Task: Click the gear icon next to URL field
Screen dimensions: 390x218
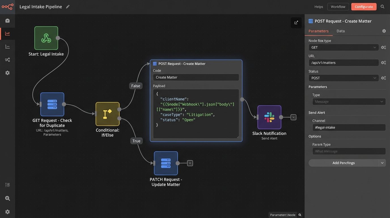Action: coord(383,63)
